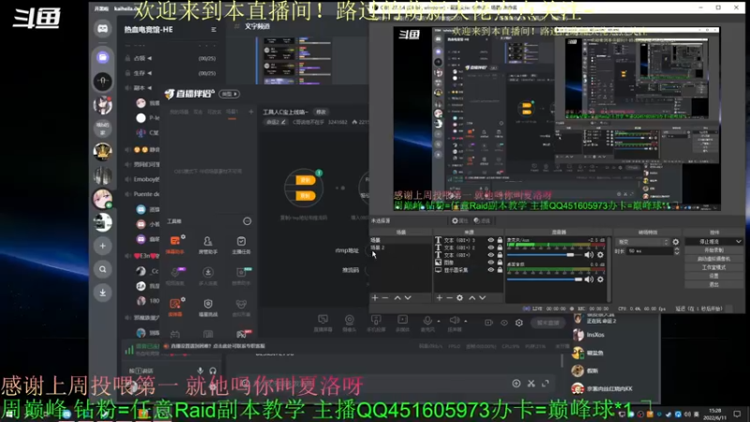Toggle lock on the 图像 source

(x=500, y=263)
